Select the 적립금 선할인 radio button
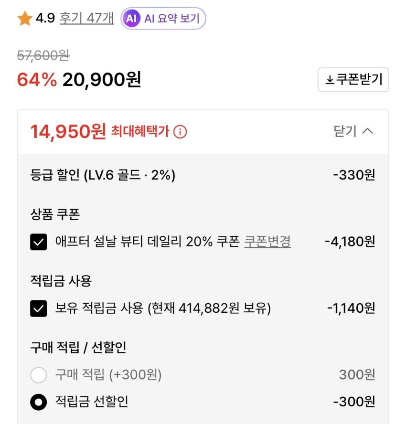406x424 pixels. coord(39,403)
